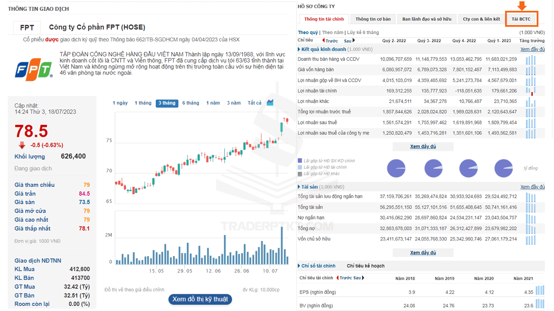Click the Xem đồ thị kỹ thuật button
554x311 pixels.
200,299
